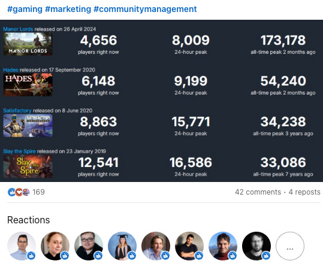
Task: Open the first reactor avatar with glasses and light shirt
Action: tap(22, 246)
